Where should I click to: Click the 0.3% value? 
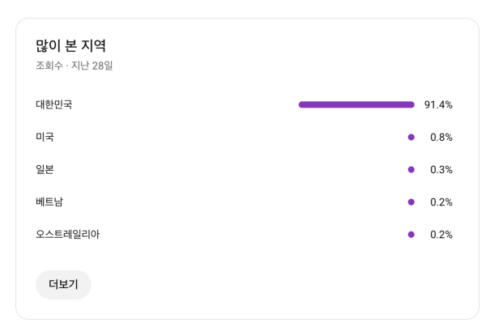tap(441, 169)
